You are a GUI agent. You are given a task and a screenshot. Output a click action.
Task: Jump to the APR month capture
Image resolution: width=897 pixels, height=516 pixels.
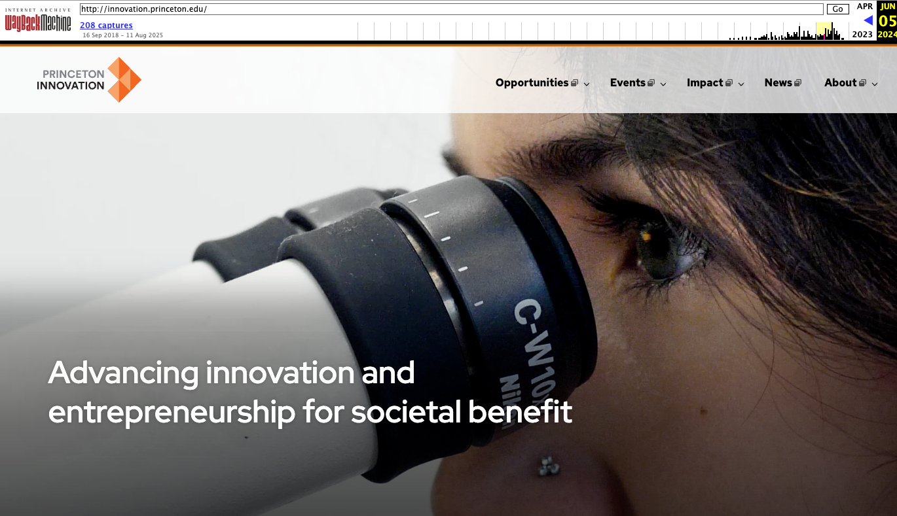pos(865,7)
